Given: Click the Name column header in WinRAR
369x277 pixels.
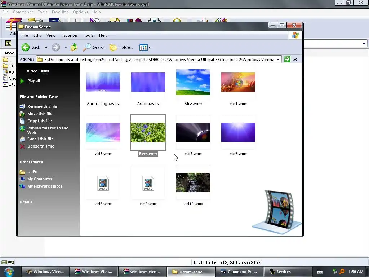Looking at the screenshot, I should point(10,53).
